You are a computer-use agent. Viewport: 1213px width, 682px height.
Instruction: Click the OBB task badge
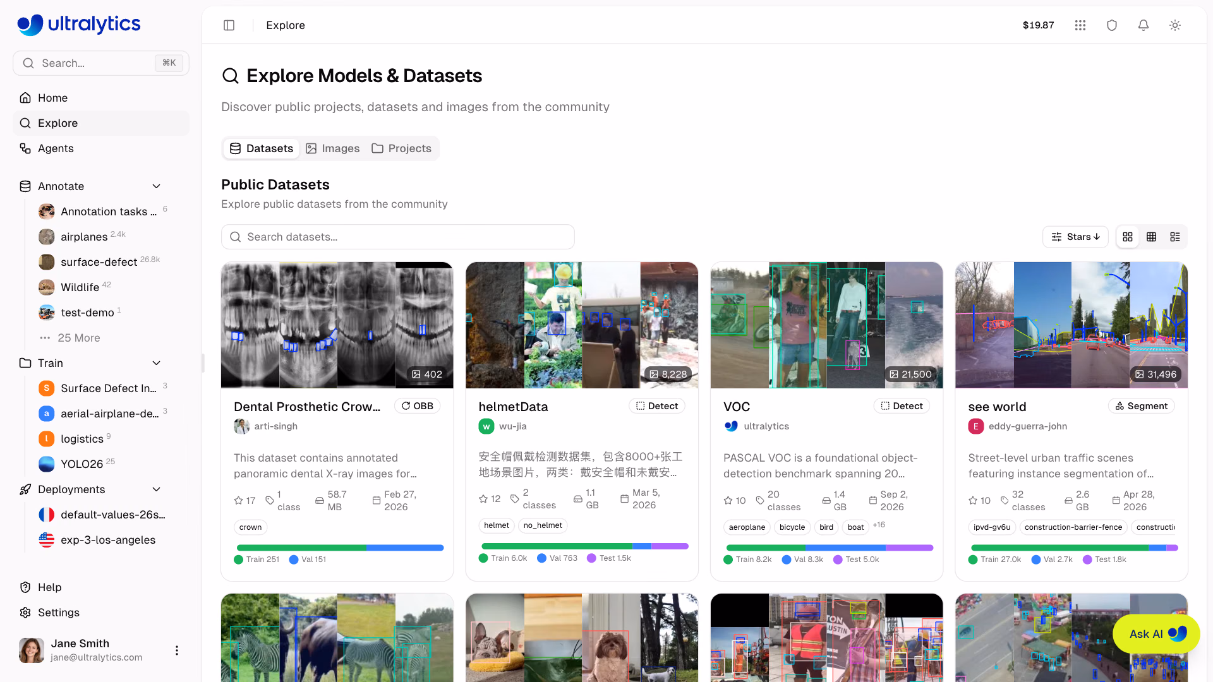tap(418, 406)
